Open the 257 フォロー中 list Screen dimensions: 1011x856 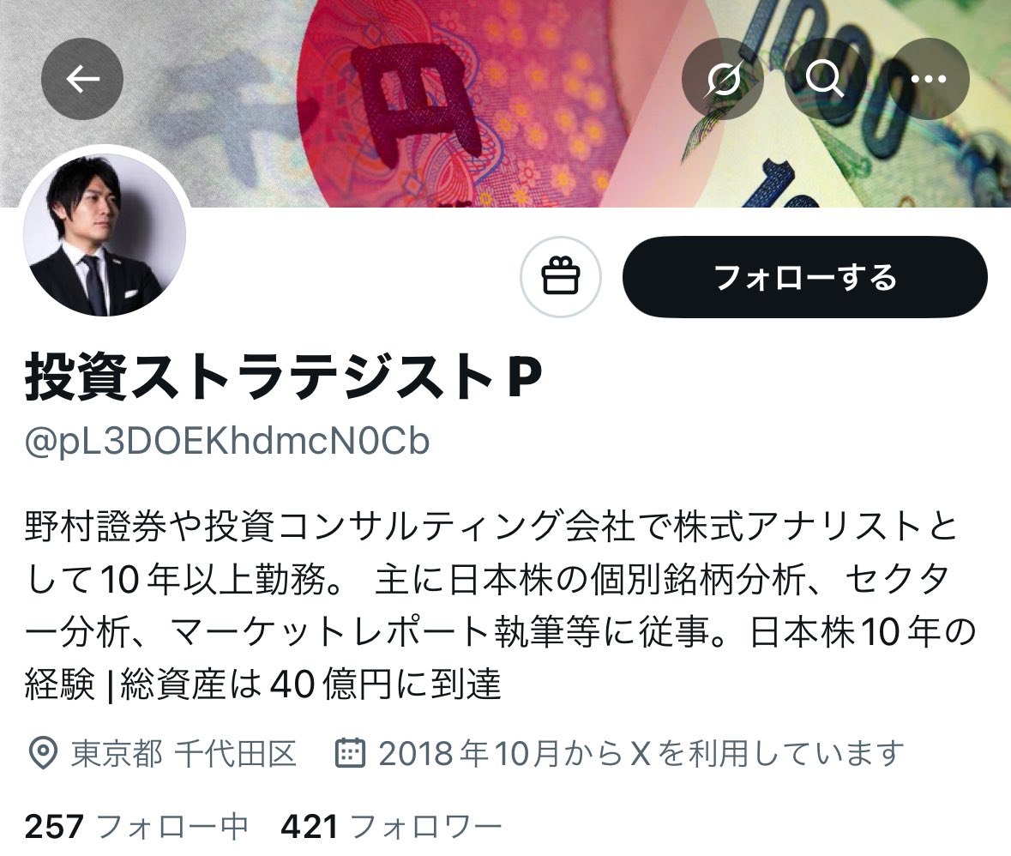(x=136, y=826)
